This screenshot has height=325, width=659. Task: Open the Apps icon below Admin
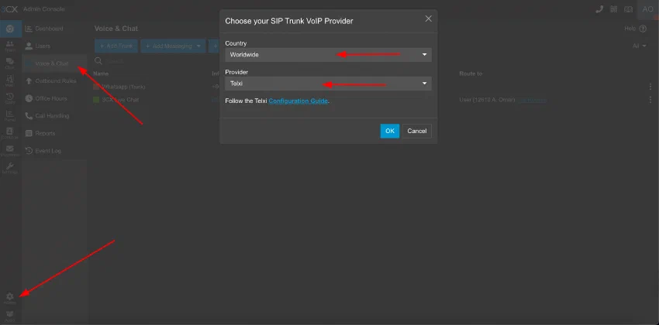coord(9,316)
